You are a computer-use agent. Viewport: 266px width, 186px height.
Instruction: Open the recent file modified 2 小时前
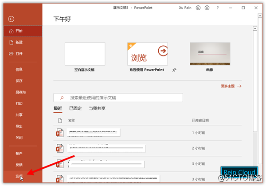(148, 148)
